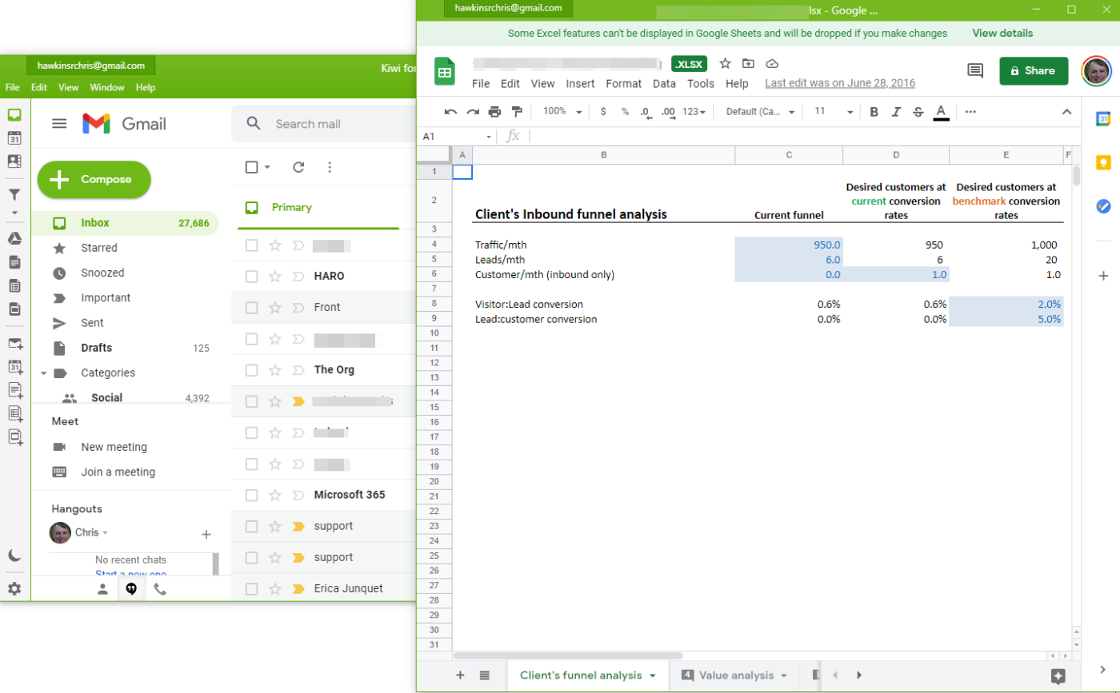Create a new spreadsheet from Kiwi sidebar
Viewport: 1120px width, 693px height.
pyautogui.click(x=14, y=413)
